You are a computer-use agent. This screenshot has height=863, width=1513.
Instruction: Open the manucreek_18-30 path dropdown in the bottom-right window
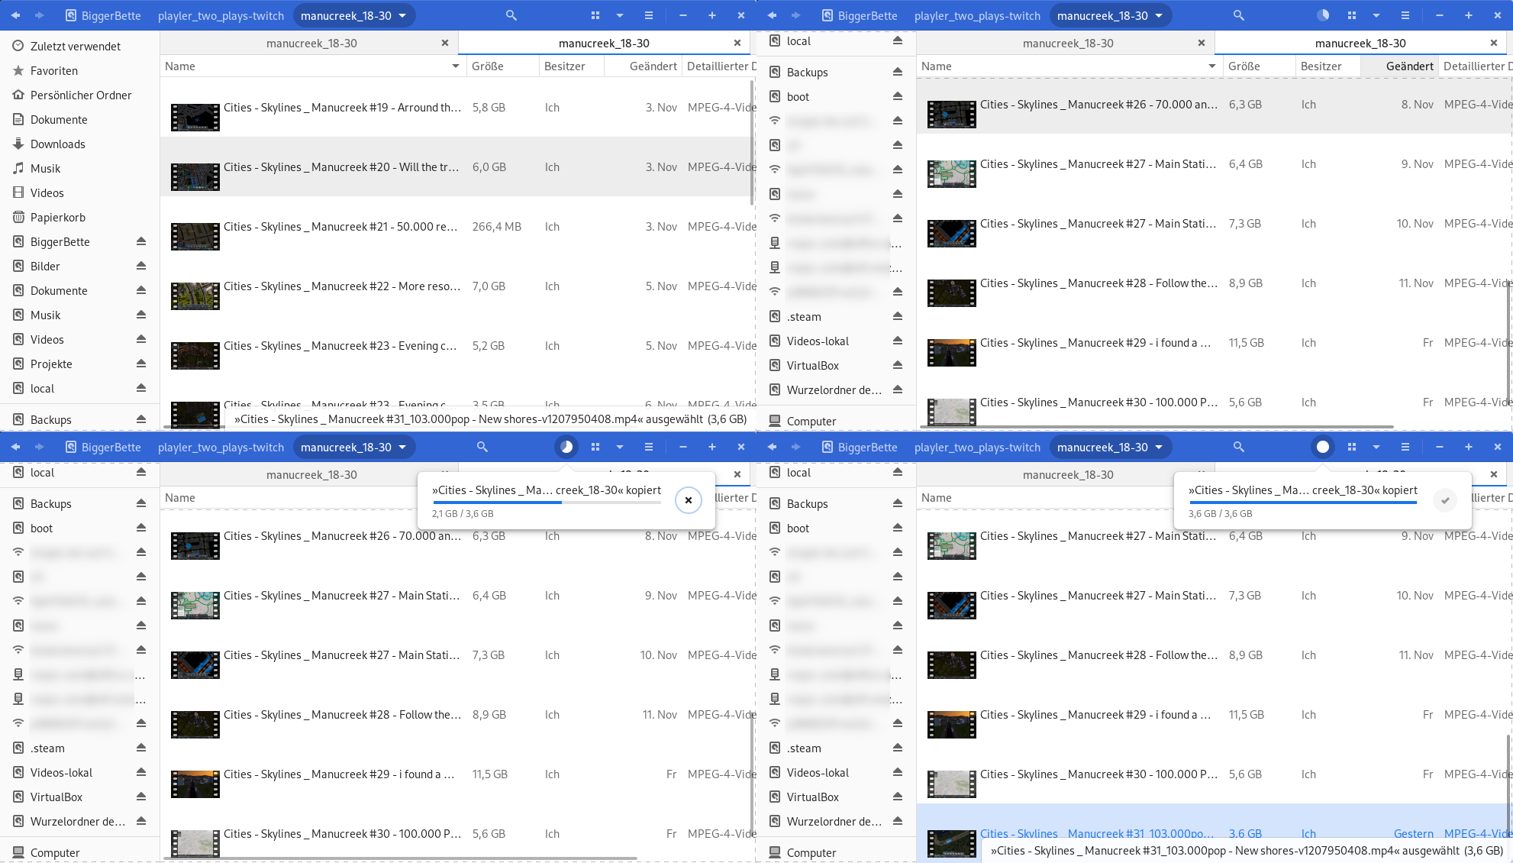pos(1111,447)
